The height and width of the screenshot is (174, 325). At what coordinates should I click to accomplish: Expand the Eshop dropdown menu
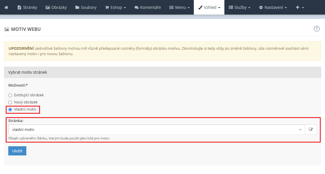pyautogui.click(x=115, y=7)
